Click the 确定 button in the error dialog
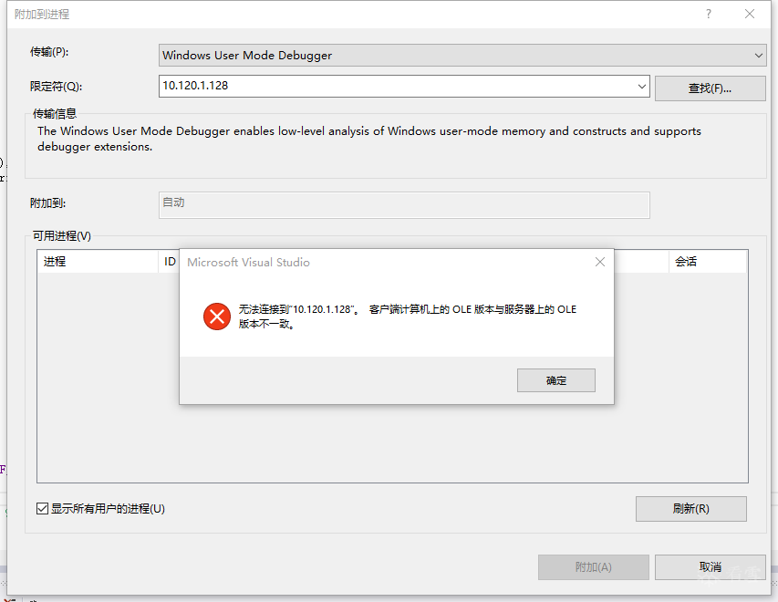Image resolution: width=778 pixels, height=602 pixels. (555, 380)
